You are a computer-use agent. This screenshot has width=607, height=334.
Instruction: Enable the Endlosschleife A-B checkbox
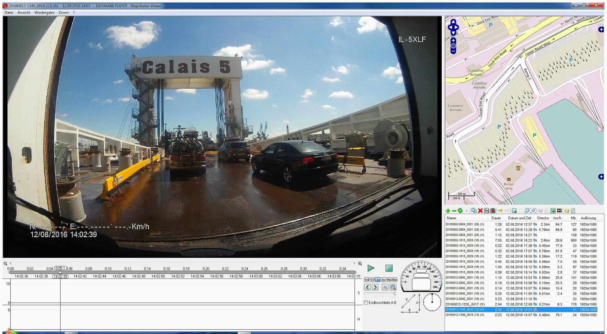pos(366,303)
